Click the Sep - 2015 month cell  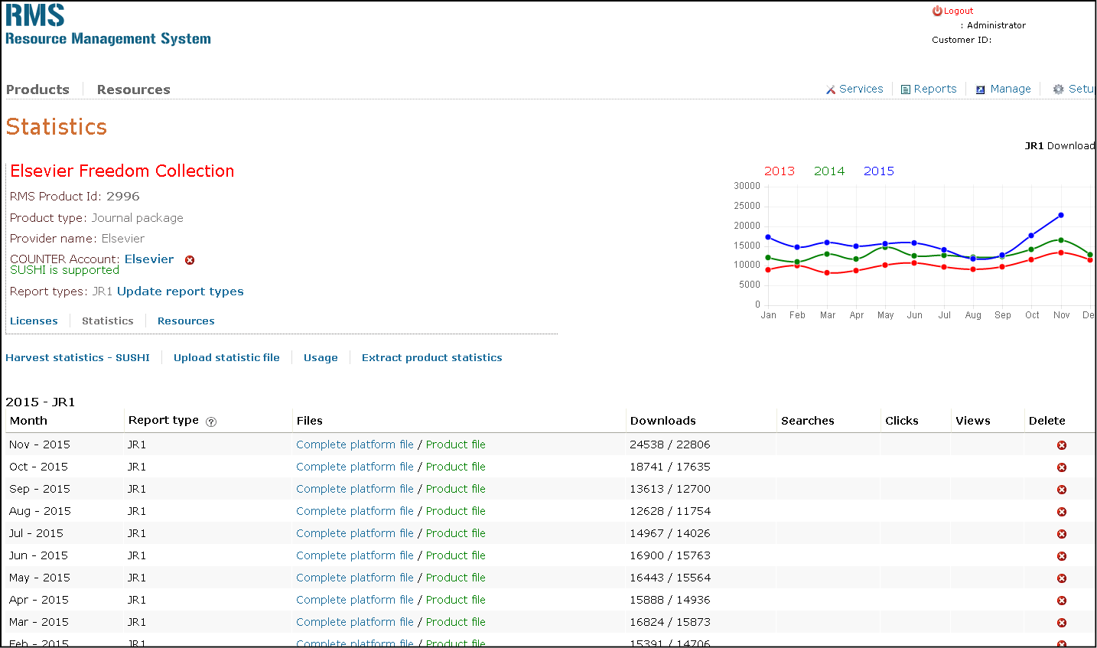click(x=40, y=489)
